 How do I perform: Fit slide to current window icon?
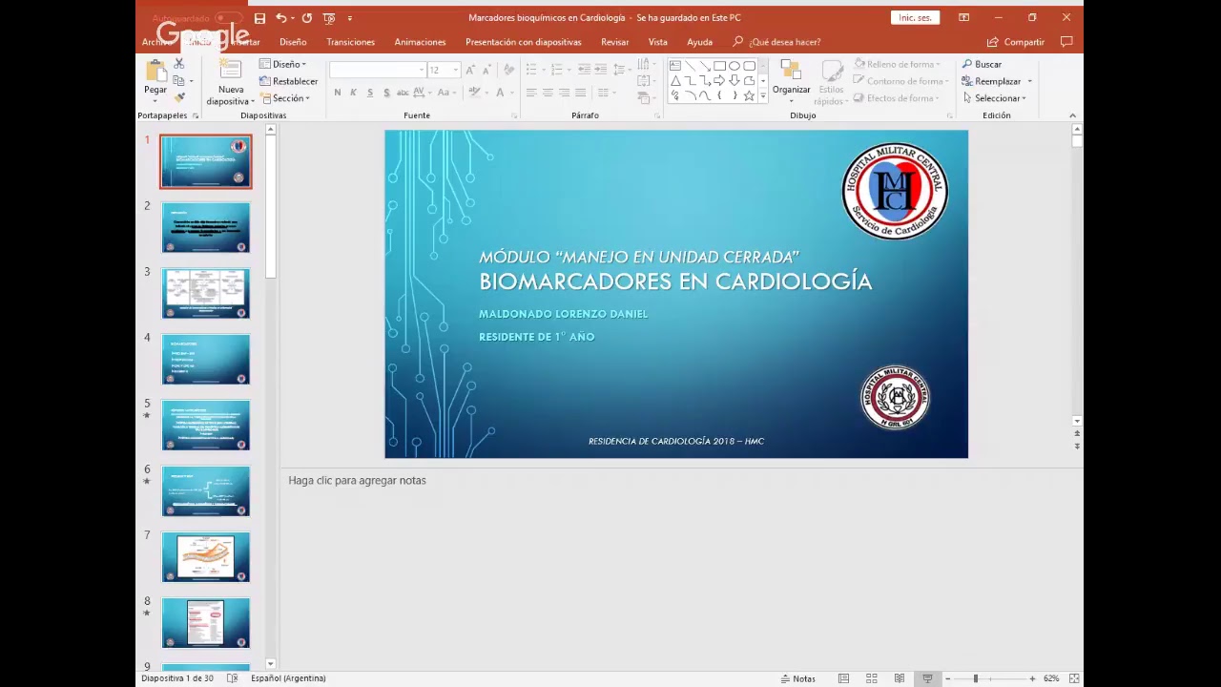(x=1074, y=678)
